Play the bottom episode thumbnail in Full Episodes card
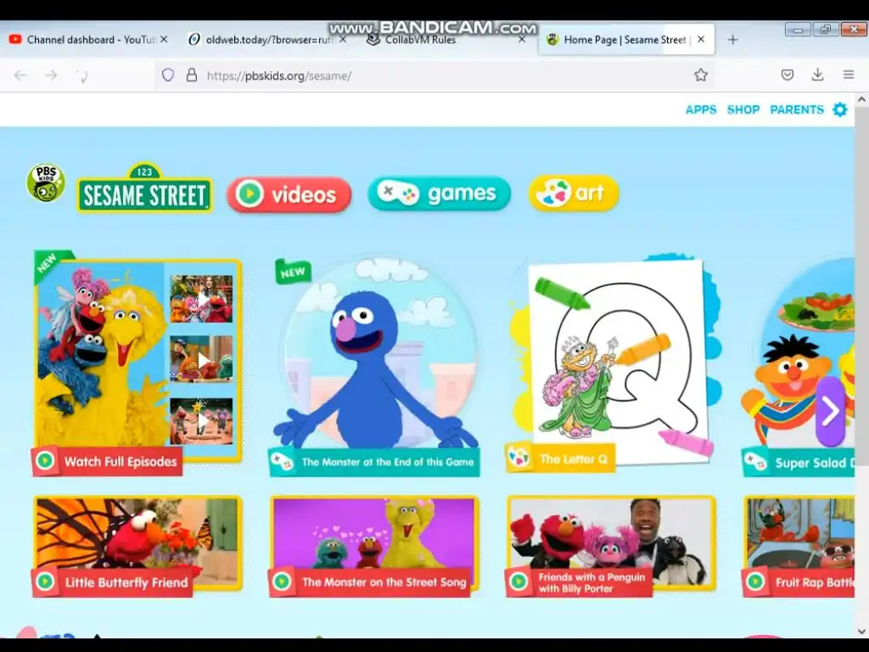The image size is (869, 652). (x=201, y=421)
